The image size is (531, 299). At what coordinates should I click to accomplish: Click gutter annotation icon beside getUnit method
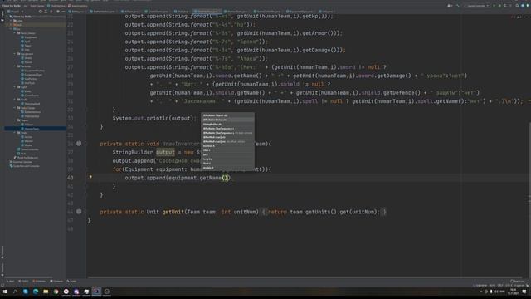click(79, 212)
